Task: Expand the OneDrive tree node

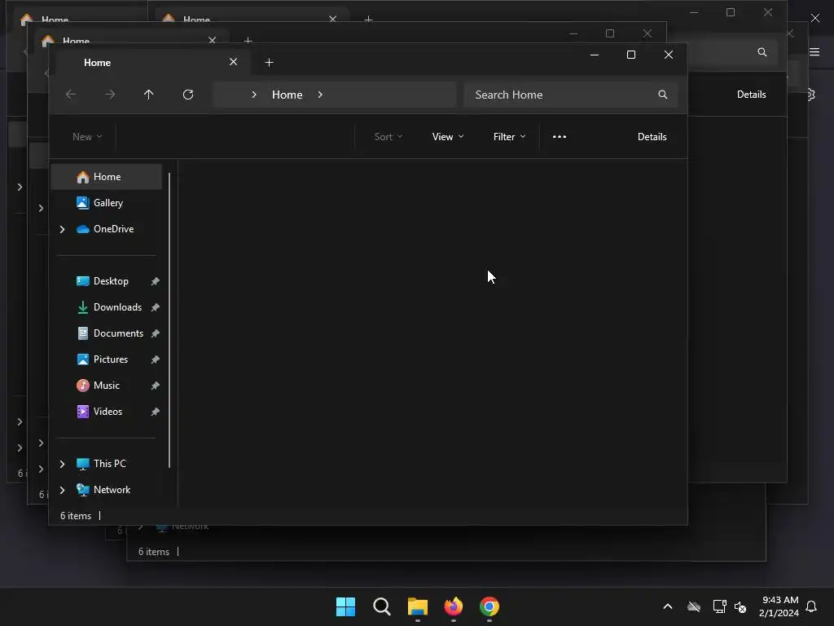Action: [x=62, y=229]
